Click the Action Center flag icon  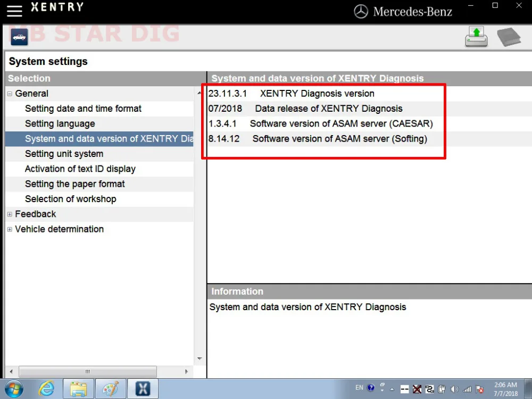480,389
